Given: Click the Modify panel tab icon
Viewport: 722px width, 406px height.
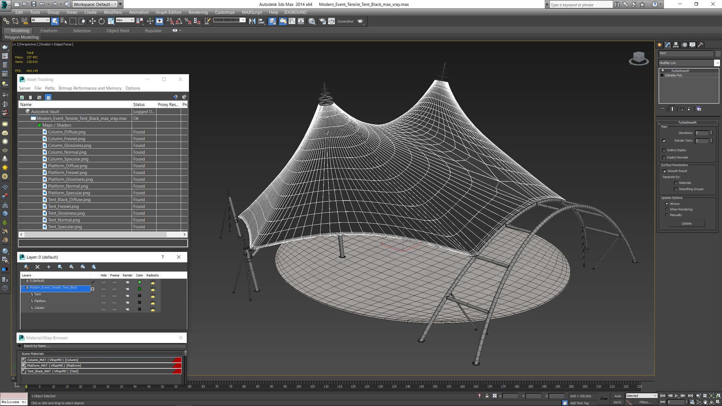Looking at the screenshot, I should (x=668, y=45).
